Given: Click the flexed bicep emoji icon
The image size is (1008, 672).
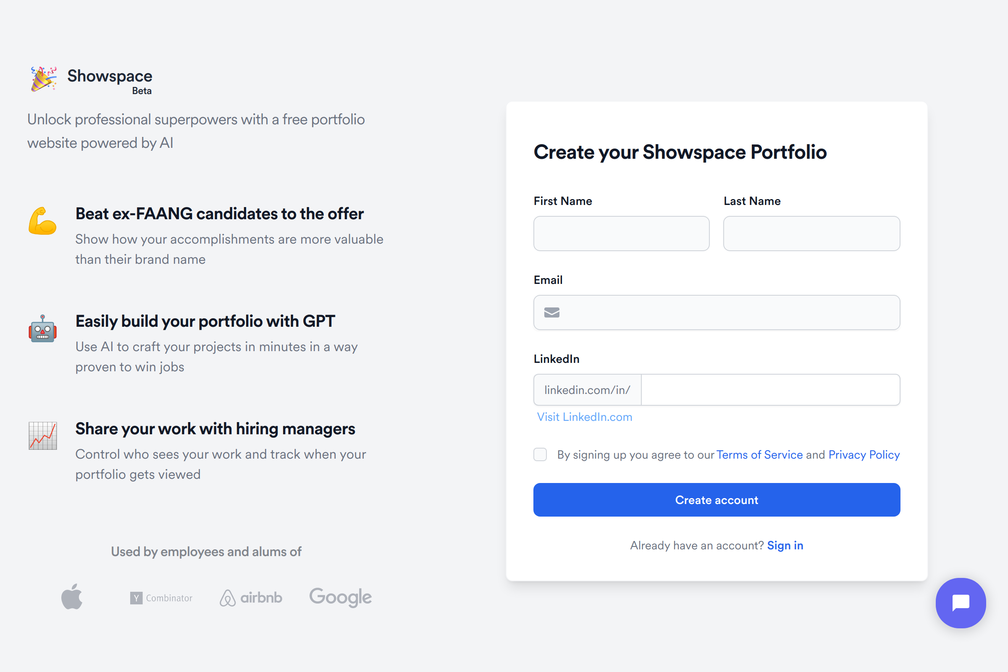Looking at the screenshot, I should [42, 221].
